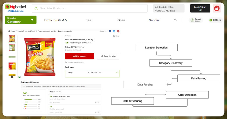This screenshot has width=227, height=119.
Task: Share product on Twitter
Action: point(114,31)
